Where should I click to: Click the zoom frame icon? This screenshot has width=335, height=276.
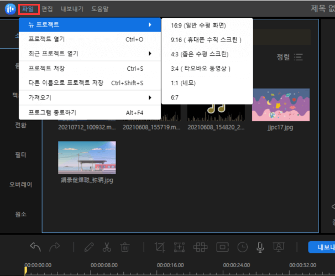click(179, 247)
